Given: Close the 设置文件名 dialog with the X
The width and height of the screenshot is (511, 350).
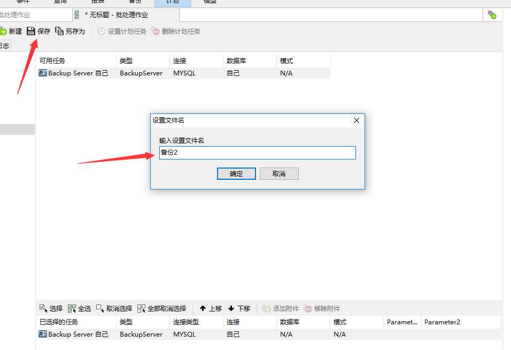Looking at the screenshot, I should (x=357, y=120).
